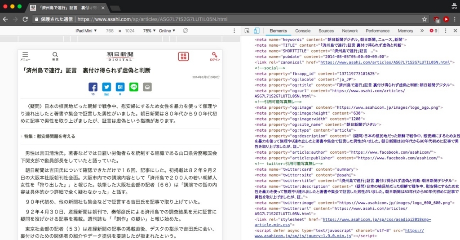Show more DevTools tabs
Image resolution: width=460 pixels, height=240 pixels.
pyautogui.click(x=422, y=31)
